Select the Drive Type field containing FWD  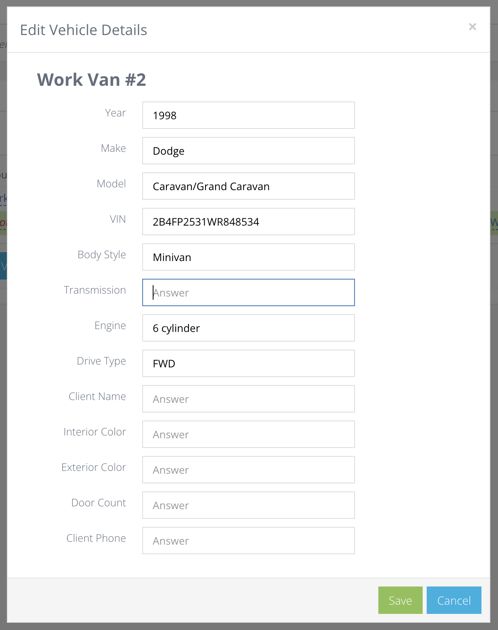[248, 363]
